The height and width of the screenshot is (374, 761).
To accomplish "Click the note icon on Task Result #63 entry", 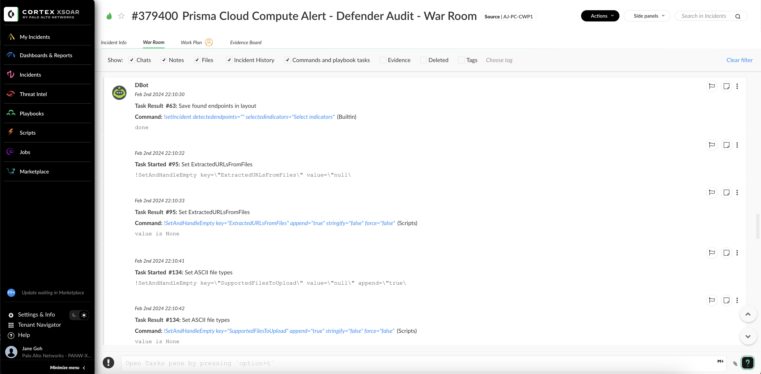I will (726, 86).
